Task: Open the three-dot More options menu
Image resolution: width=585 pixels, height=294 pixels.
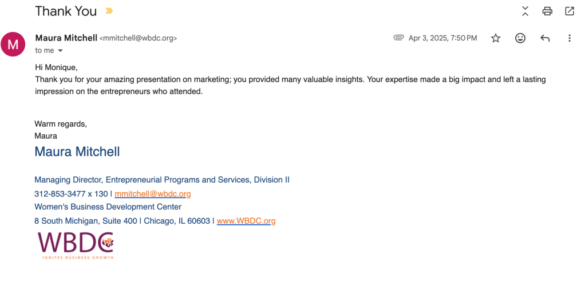Action: pos(570,38)
